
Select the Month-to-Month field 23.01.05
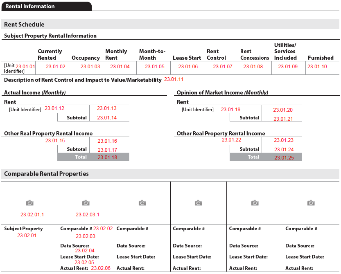coord(155,67)
